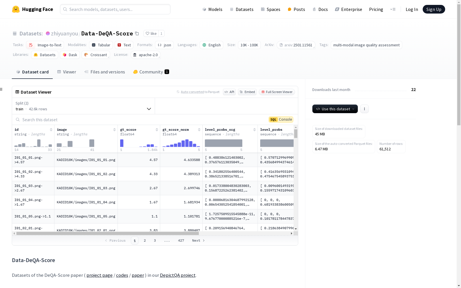Select the KADID10K/images/I01_01_05.png cell

coord(86,216)
